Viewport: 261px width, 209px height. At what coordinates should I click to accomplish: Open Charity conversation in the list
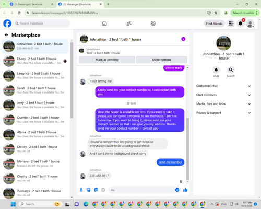(x=35, y=178)
